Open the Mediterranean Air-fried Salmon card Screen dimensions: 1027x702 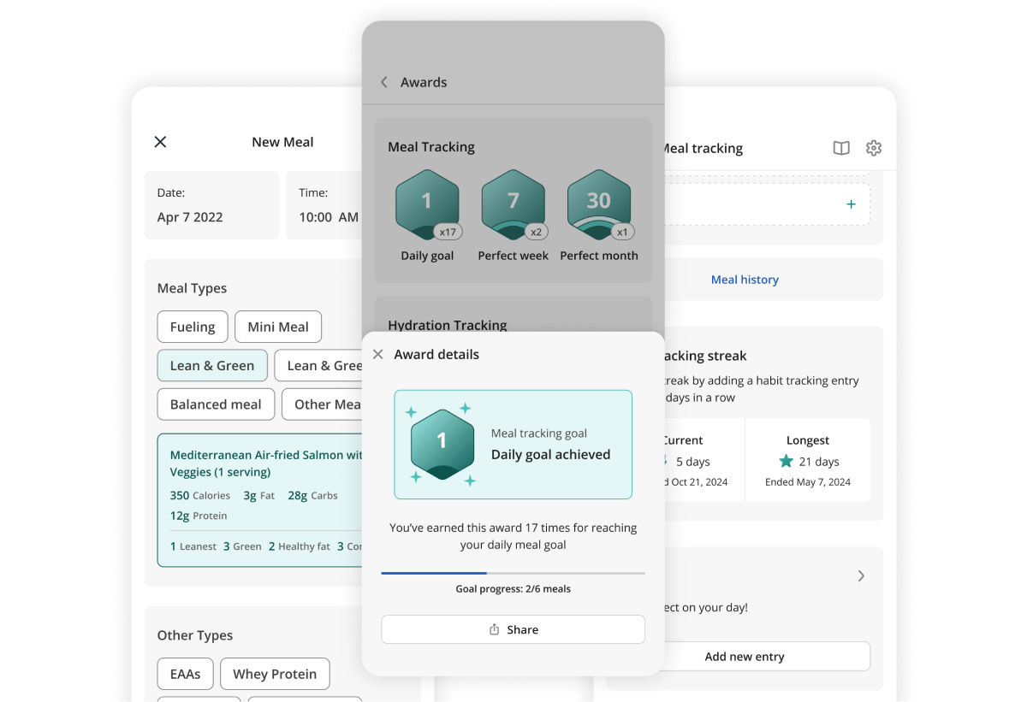pyautogui.click(x=260, y=500)
